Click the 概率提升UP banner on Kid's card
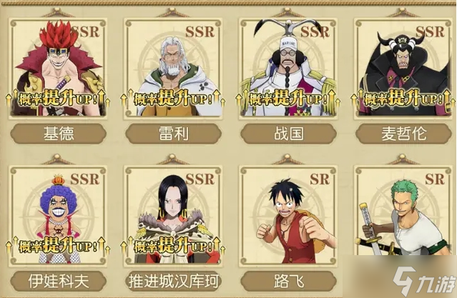Image resolution: width=457 pixels, height=298 pixels. click(58, 99)
